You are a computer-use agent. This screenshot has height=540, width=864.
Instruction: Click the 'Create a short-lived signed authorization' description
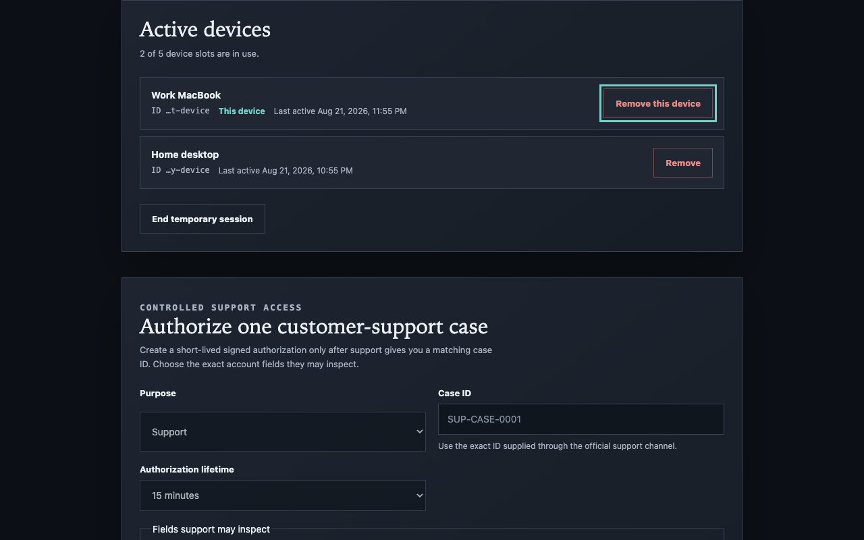click(316, 357)
